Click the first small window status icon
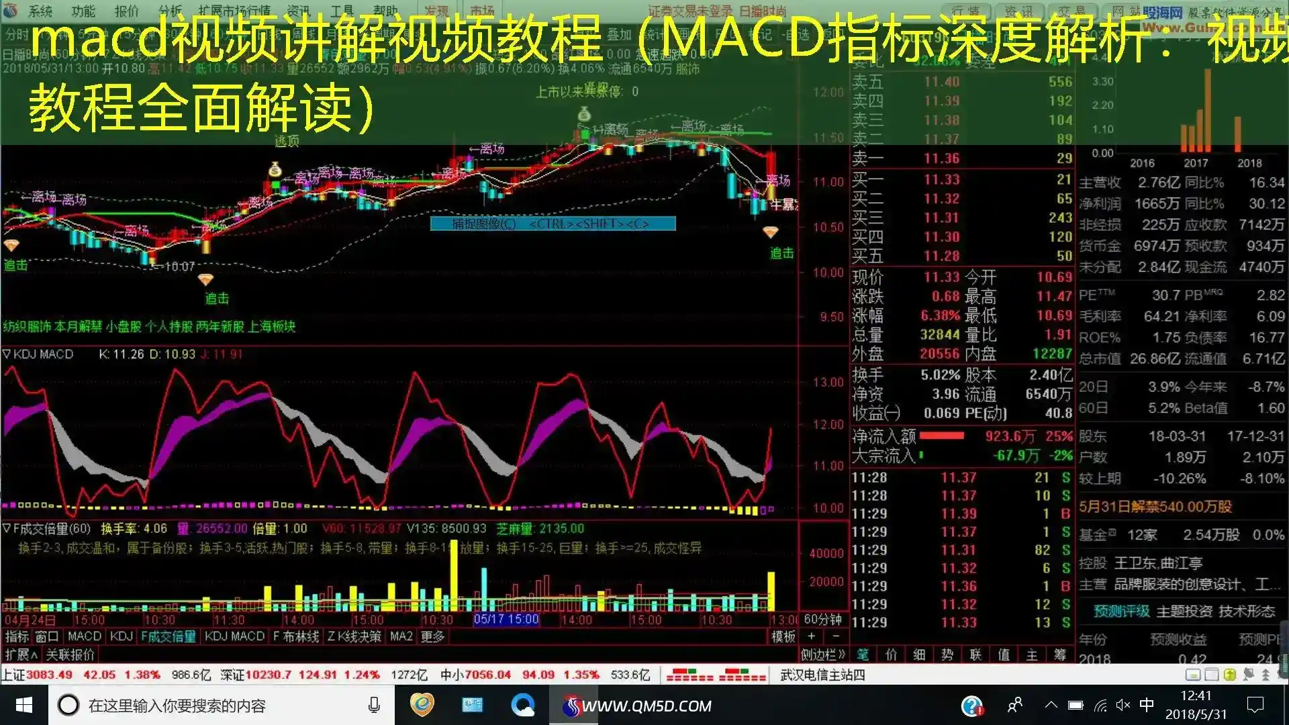The width and height of the screenshot is (1289, 725). pos(1193,675)
